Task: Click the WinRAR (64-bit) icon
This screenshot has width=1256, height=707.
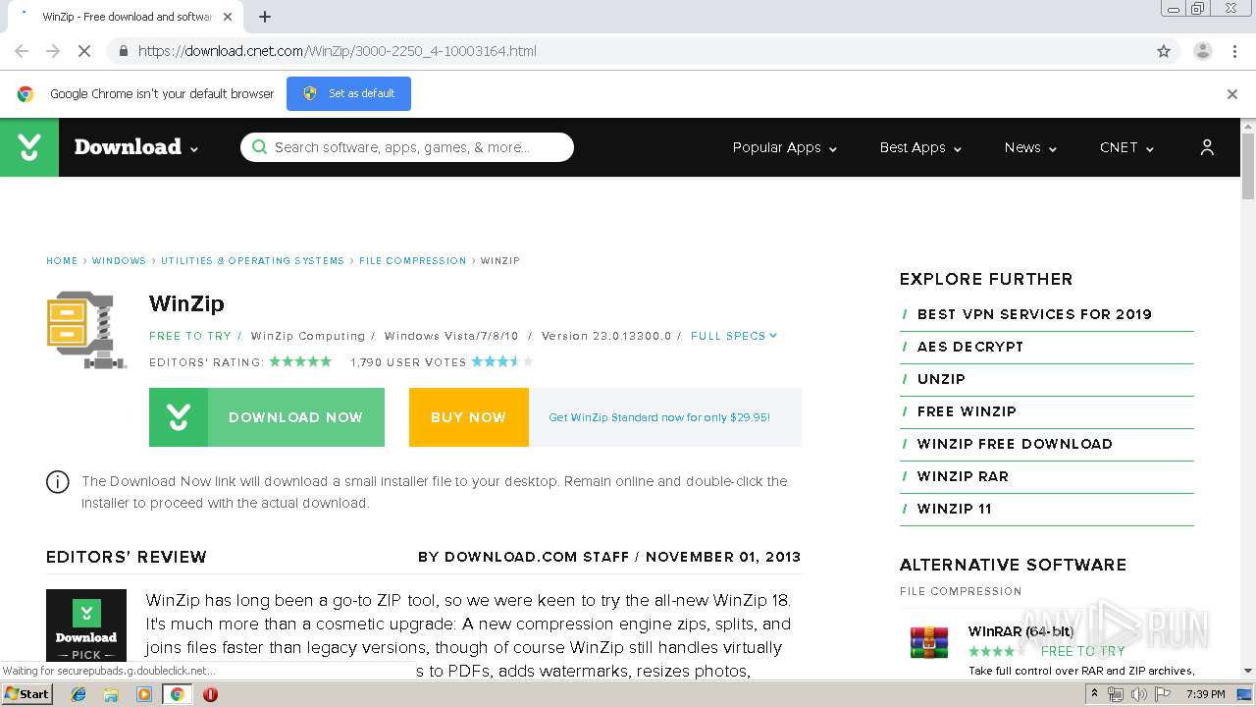Action: click(x=928, y=642)
